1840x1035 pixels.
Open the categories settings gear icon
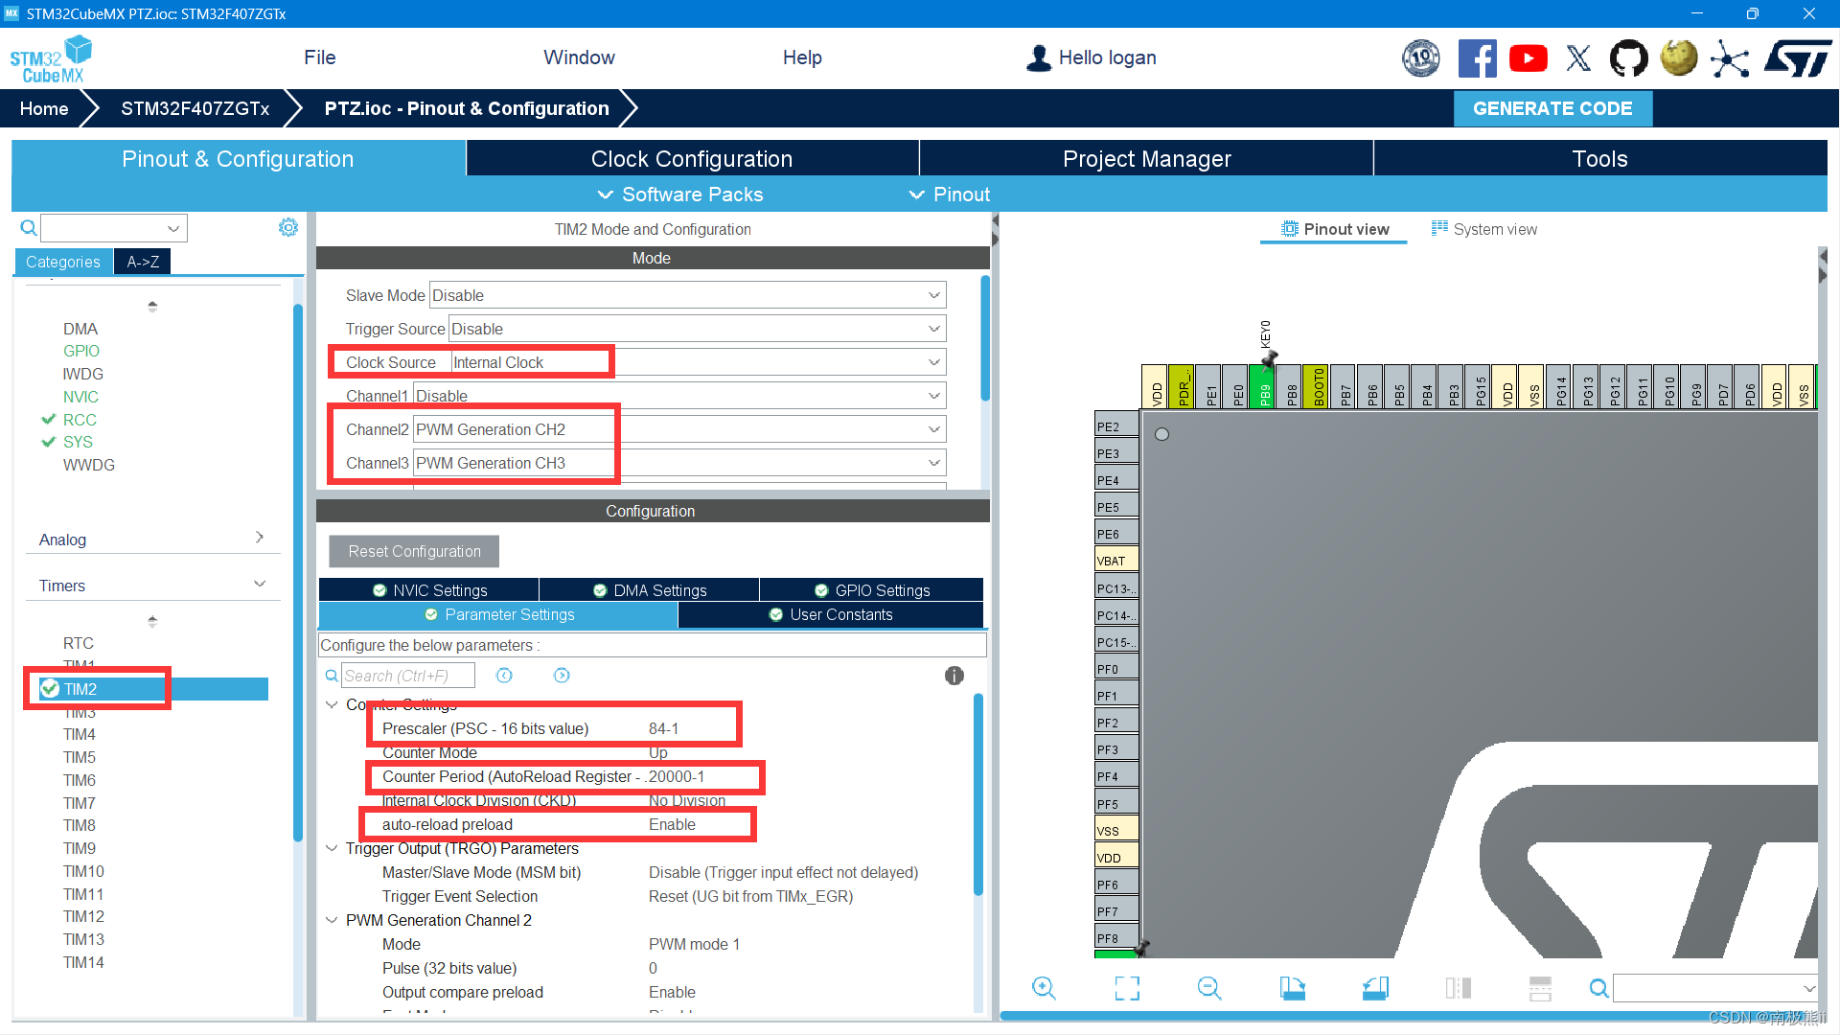(287, 227)
